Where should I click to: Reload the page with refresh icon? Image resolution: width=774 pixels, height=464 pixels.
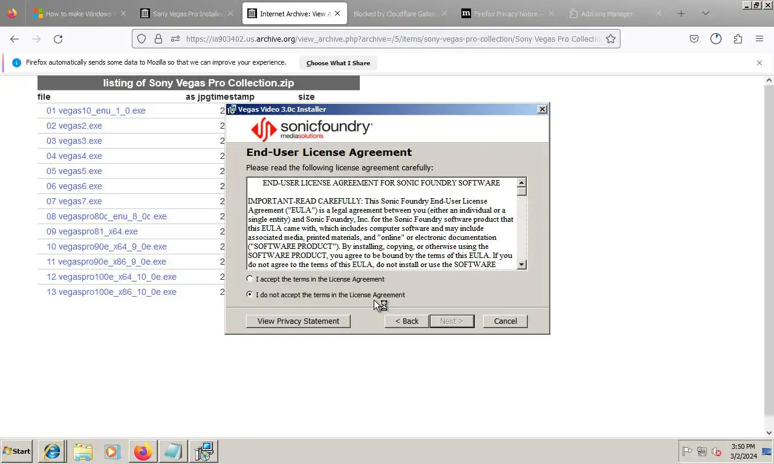tap(58, 39)
